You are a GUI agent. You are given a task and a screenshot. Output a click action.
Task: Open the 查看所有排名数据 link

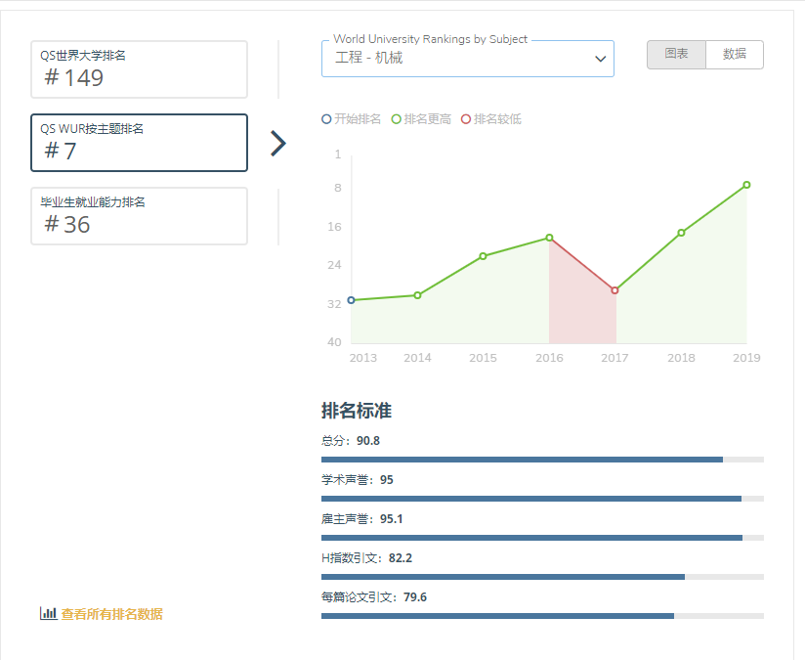pos(111,614)
